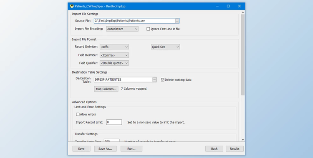The image size is (313, 158).
Task: Click the BenthicImpExp app icon in title bar
Action: coord(72,6)
